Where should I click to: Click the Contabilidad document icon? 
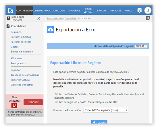click(8, 26)
